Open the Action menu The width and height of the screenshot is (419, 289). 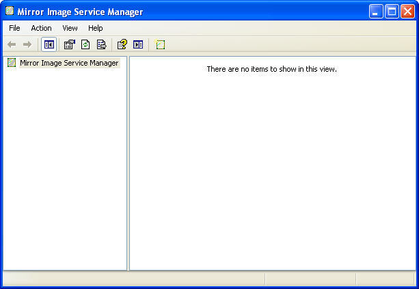(41, 28)
